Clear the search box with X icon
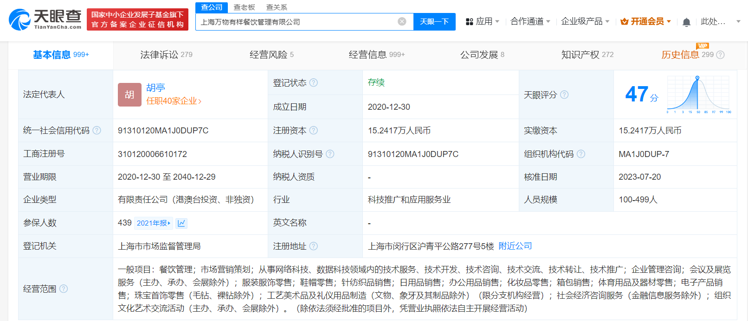This screenshot has height=321, width=748. tap(402, 21)
